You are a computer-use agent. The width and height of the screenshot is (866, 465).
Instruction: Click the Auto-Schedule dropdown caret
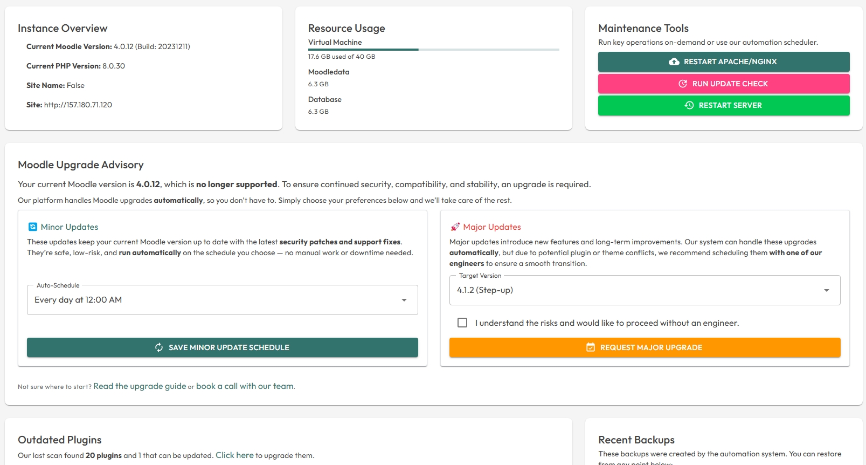pyautogui.click(x=404, y=300)
